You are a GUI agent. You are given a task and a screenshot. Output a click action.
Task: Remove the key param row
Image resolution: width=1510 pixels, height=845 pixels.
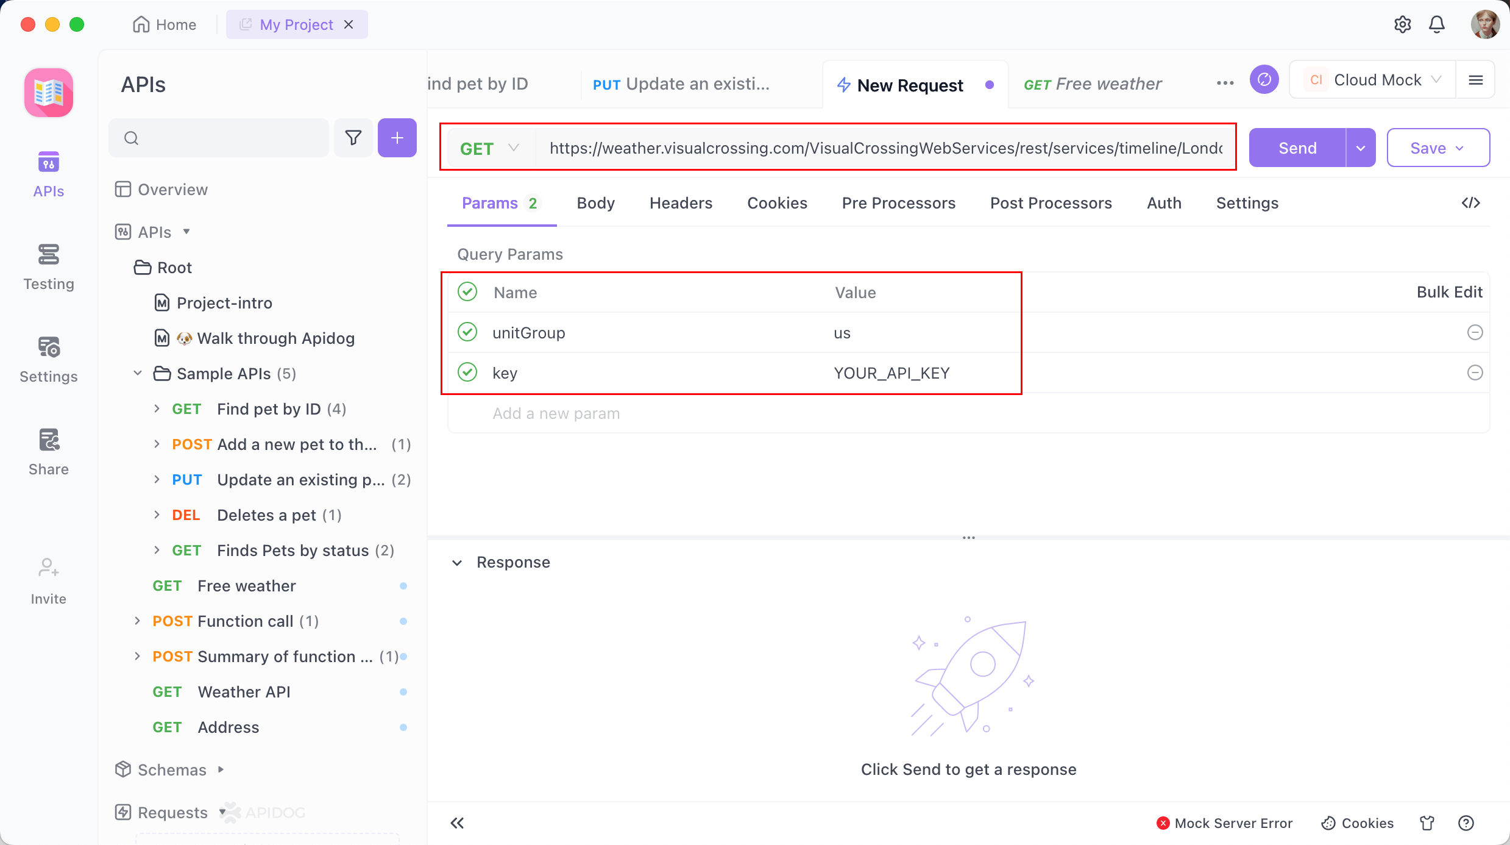pyautogui.click(x=1475, y=373)
